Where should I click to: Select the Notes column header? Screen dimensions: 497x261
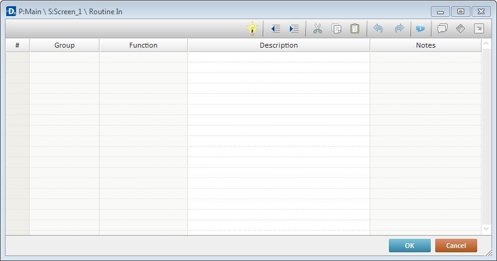[x=426, y=45]
